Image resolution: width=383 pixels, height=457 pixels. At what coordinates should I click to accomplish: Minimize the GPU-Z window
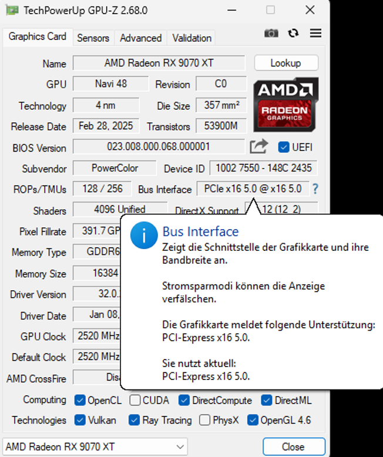click(x=231, y=10)
